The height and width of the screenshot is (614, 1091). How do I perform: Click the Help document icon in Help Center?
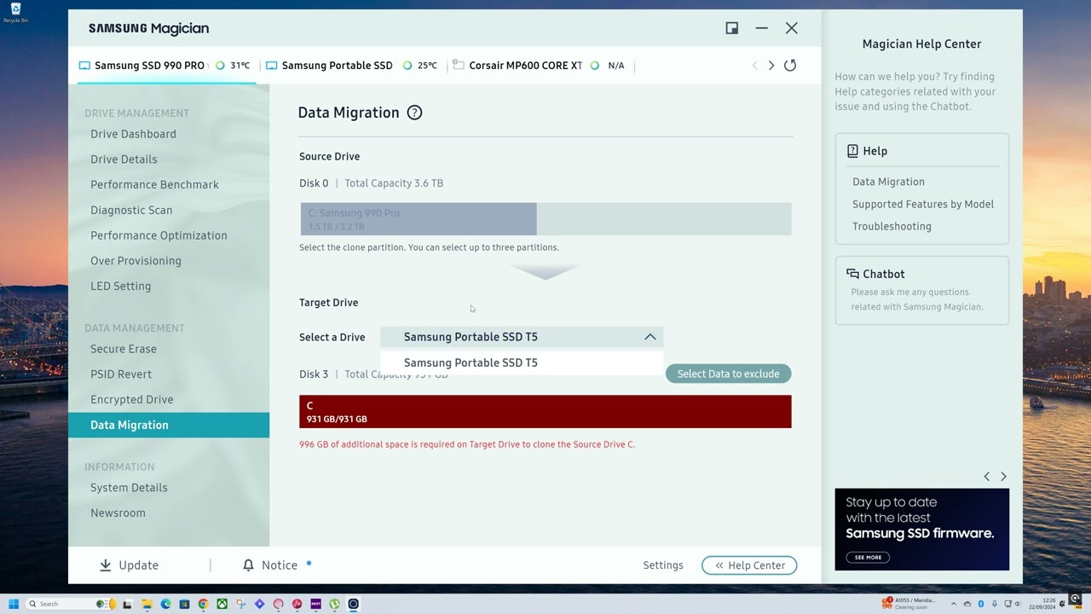point(852,151)
